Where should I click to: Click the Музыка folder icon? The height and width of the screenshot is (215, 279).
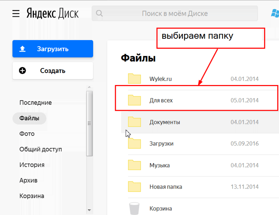click(x=134, y=165)
